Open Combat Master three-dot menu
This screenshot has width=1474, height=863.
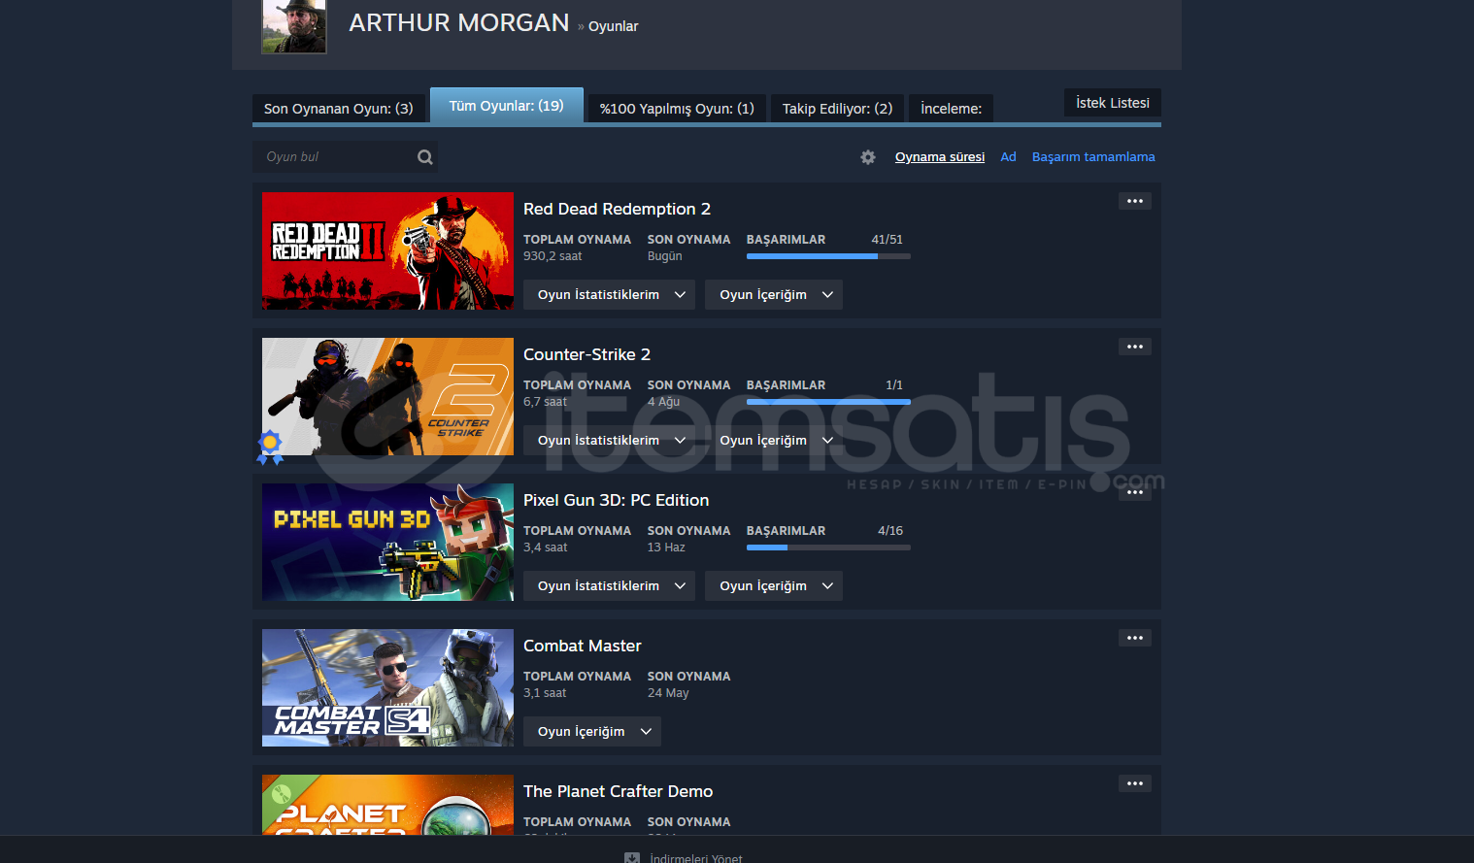pyautogui.click(x=1135, y=638)
